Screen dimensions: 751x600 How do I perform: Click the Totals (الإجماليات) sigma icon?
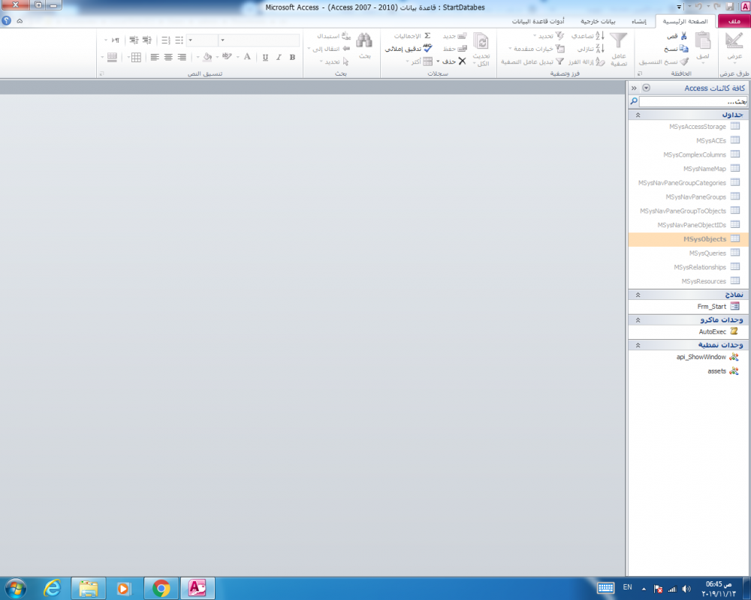pyautogui.click(x=427, y=36)
